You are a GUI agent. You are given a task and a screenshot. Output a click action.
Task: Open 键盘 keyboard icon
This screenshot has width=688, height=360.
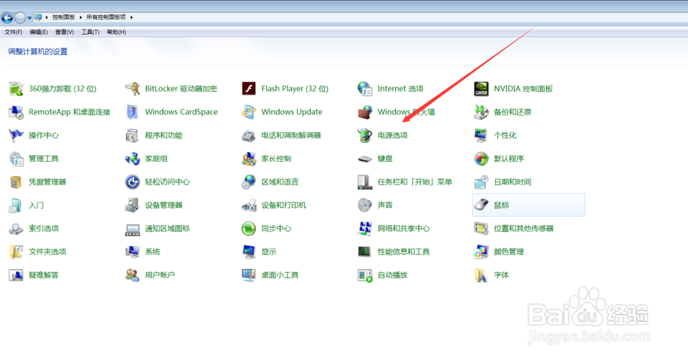[365, 158]
